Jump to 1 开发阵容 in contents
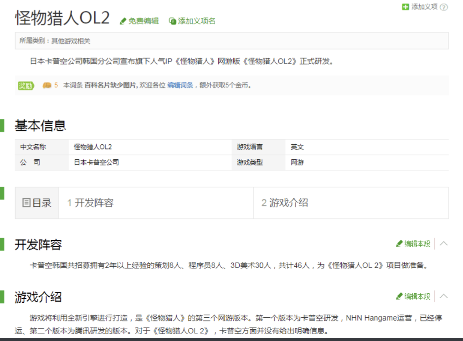Screen dimensions: 463x341 pyautogui.click(x=90, y=203)
